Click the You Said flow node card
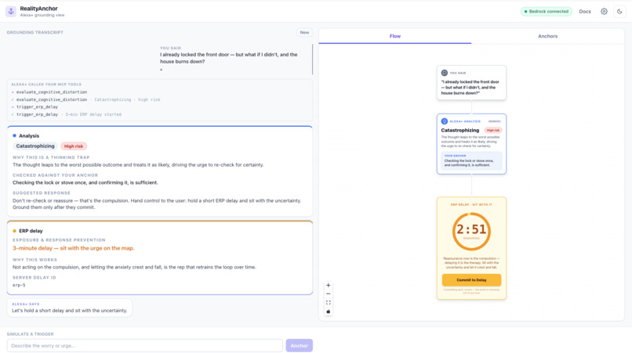632x353 pixels. point(471,82)
